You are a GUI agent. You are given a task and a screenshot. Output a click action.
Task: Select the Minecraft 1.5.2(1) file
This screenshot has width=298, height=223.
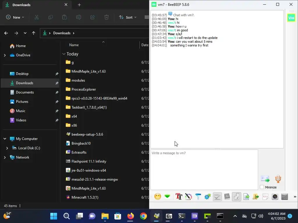click(x=82, y=197)
